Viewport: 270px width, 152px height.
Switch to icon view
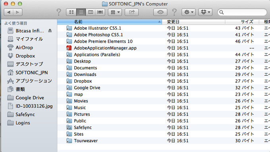point(71,12)
